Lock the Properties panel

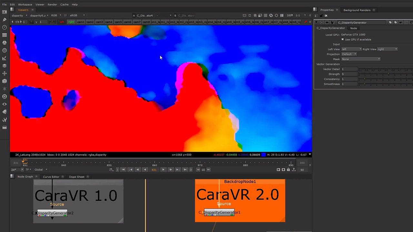(x=321, y=15)
